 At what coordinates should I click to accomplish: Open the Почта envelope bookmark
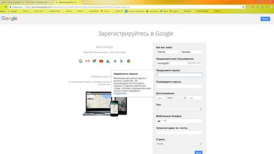click(x=105, y=11)
